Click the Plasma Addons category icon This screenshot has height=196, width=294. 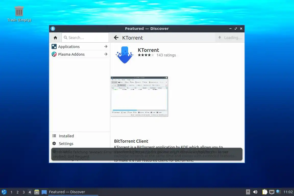tap(54, 54)
